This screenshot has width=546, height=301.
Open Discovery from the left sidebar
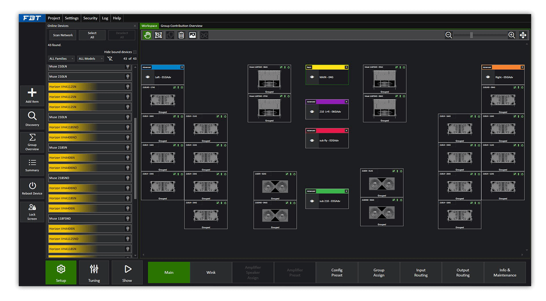click(x=32, y=119)
